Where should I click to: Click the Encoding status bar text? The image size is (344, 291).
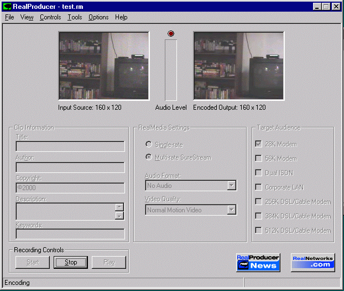point(17,283)
